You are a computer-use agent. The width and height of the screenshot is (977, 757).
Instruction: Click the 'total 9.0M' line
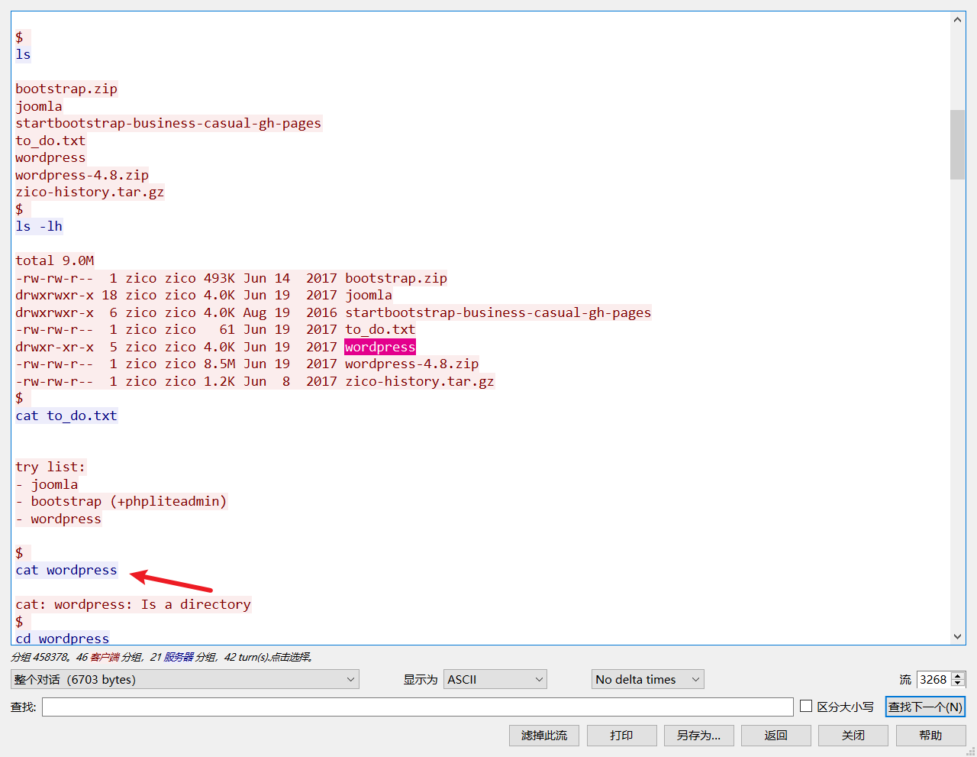point(55,260)
